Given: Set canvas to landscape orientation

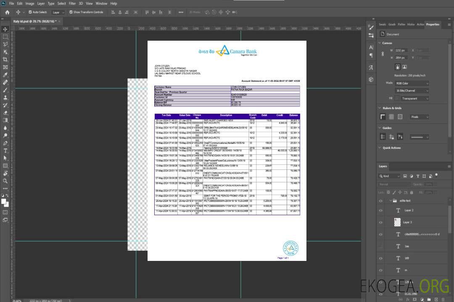Looking at the screenshot, I should 404,67.
